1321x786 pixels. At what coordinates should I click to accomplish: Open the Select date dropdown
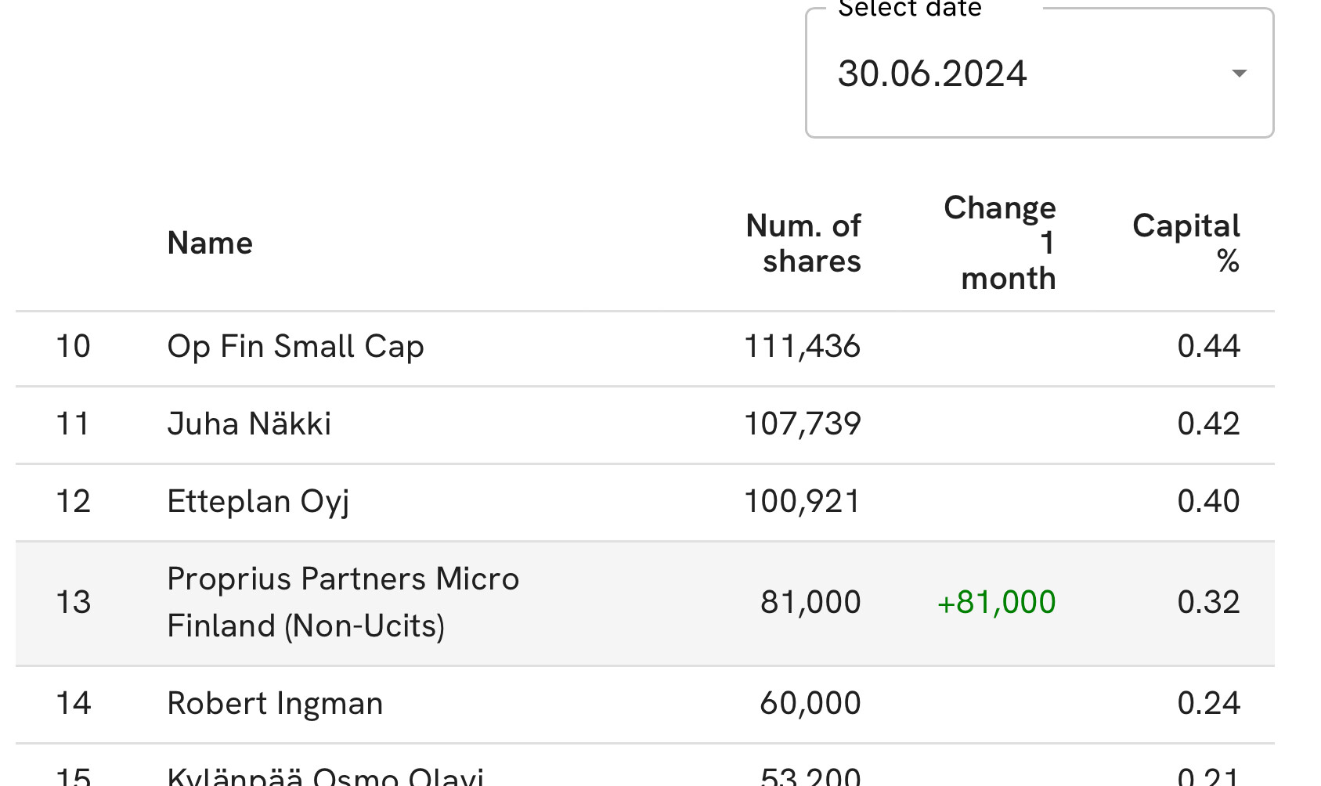(x=1038, y=74)
